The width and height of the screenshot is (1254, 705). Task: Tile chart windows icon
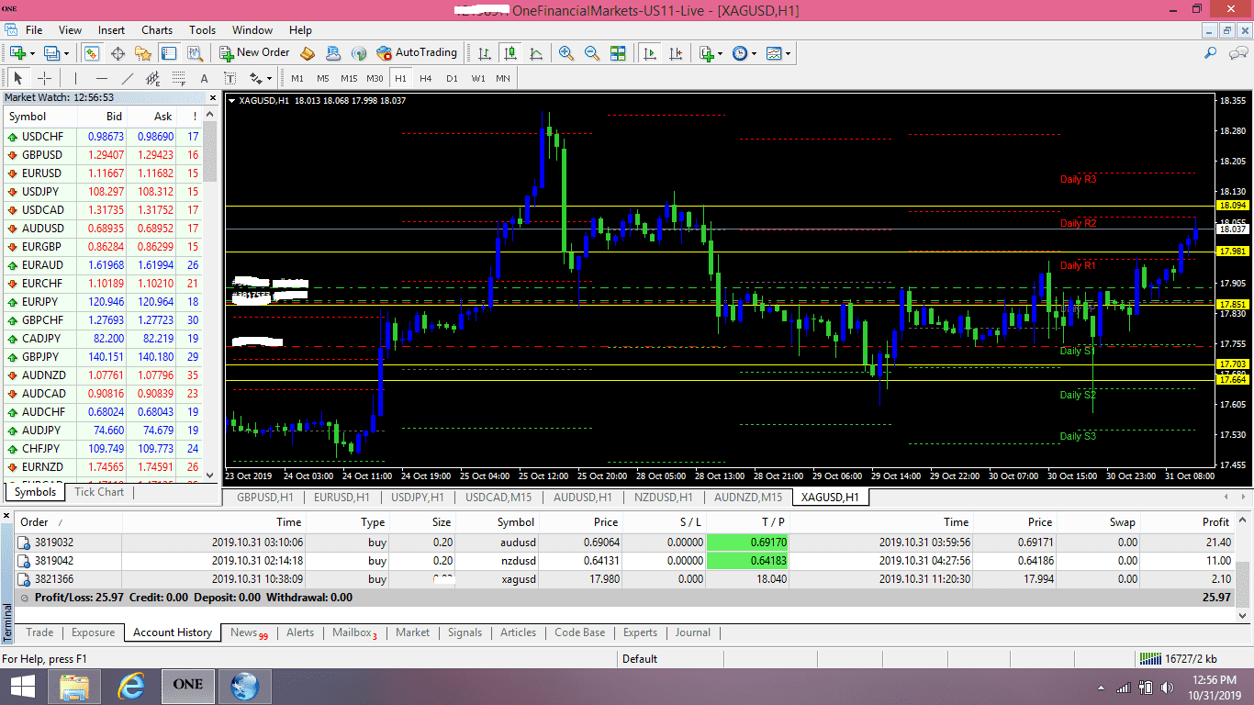618,53
